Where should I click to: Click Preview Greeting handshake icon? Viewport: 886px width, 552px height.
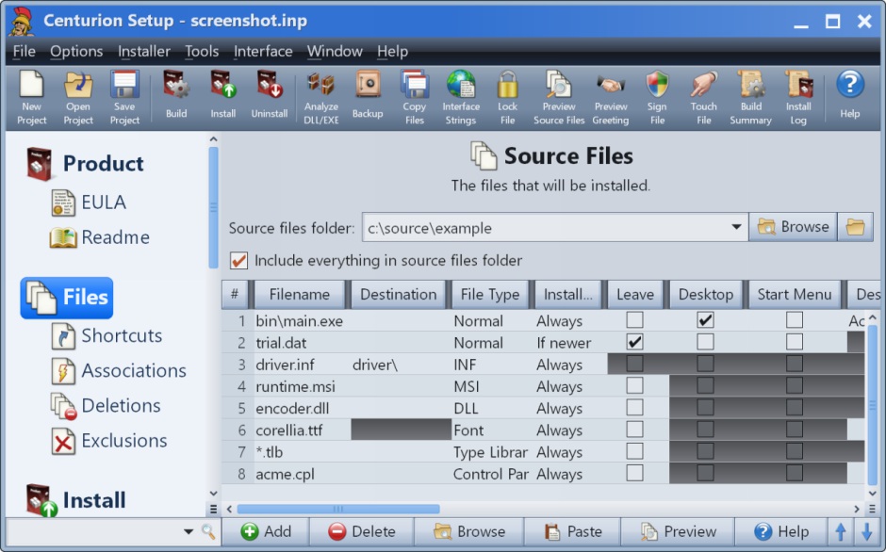click(x=611, y=87)
